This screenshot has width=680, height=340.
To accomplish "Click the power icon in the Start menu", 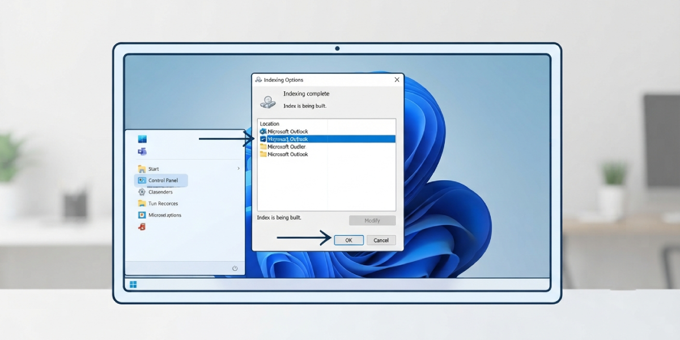I will [x=235, y=268].
